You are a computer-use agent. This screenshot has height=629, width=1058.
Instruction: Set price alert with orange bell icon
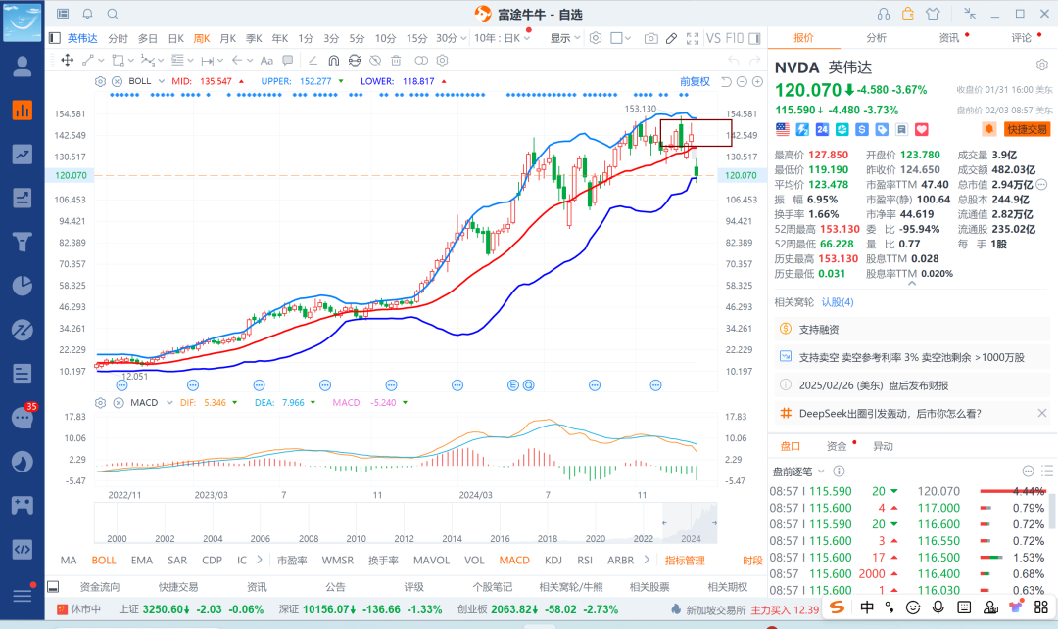[989, 129]
